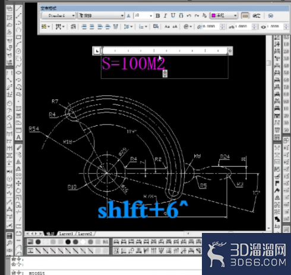
Task: Open the text height dropdown
Action: pyautogui.click(x=144, y=15)
